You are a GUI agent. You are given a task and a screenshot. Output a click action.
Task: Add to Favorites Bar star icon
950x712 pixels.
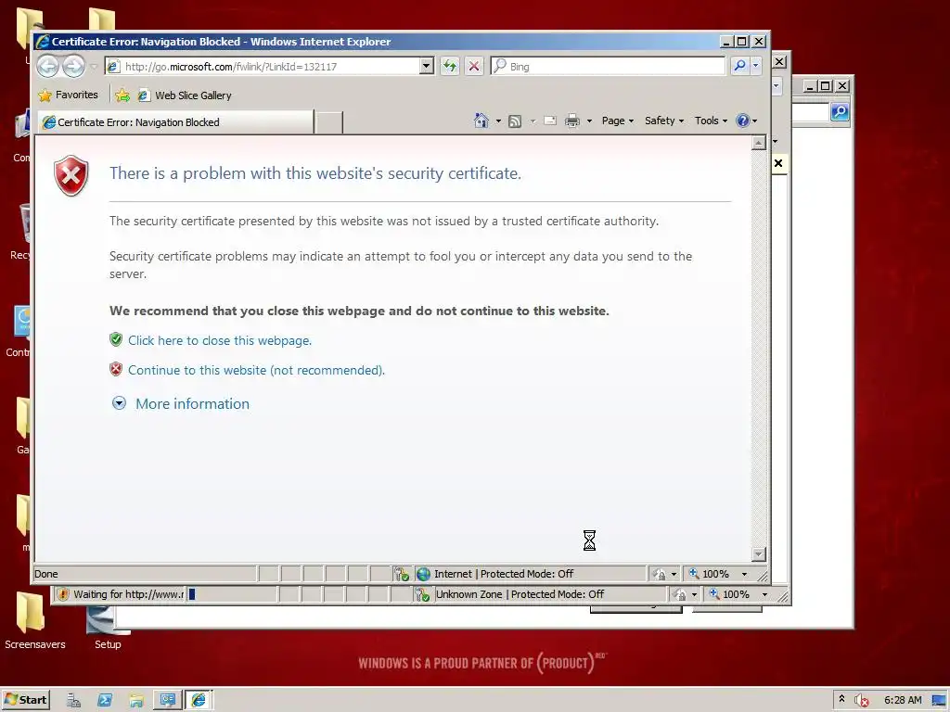[122, 95]
